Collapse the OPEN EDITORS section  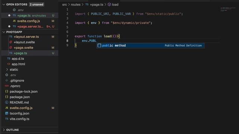coord(4,4)
